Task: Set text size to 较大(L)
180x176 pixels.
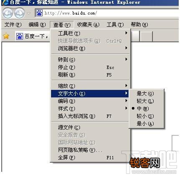Action: (x=147, y=101)
